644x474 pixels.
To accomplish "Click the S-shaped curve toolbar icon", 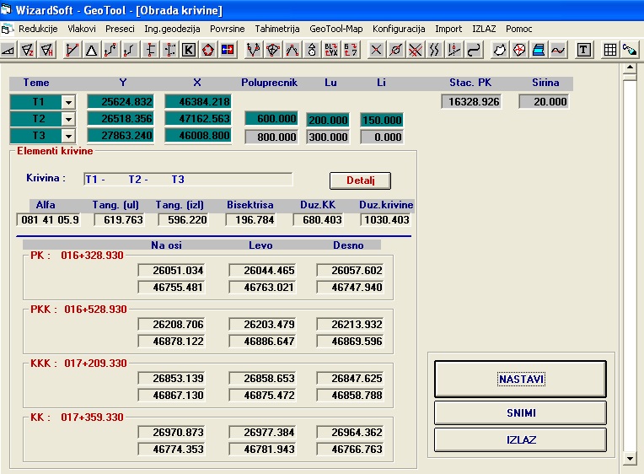I will pyautogui.click(x=475, y=50).
